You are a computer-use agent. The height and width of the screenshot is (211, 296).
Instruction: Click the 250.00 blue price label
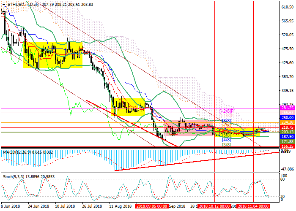(x=287, y=118)
